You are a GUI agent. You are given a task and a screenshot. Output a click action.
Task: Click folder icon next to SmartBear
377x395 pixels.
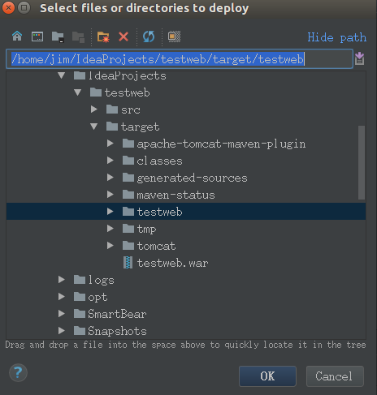click(x=80, y=314)
